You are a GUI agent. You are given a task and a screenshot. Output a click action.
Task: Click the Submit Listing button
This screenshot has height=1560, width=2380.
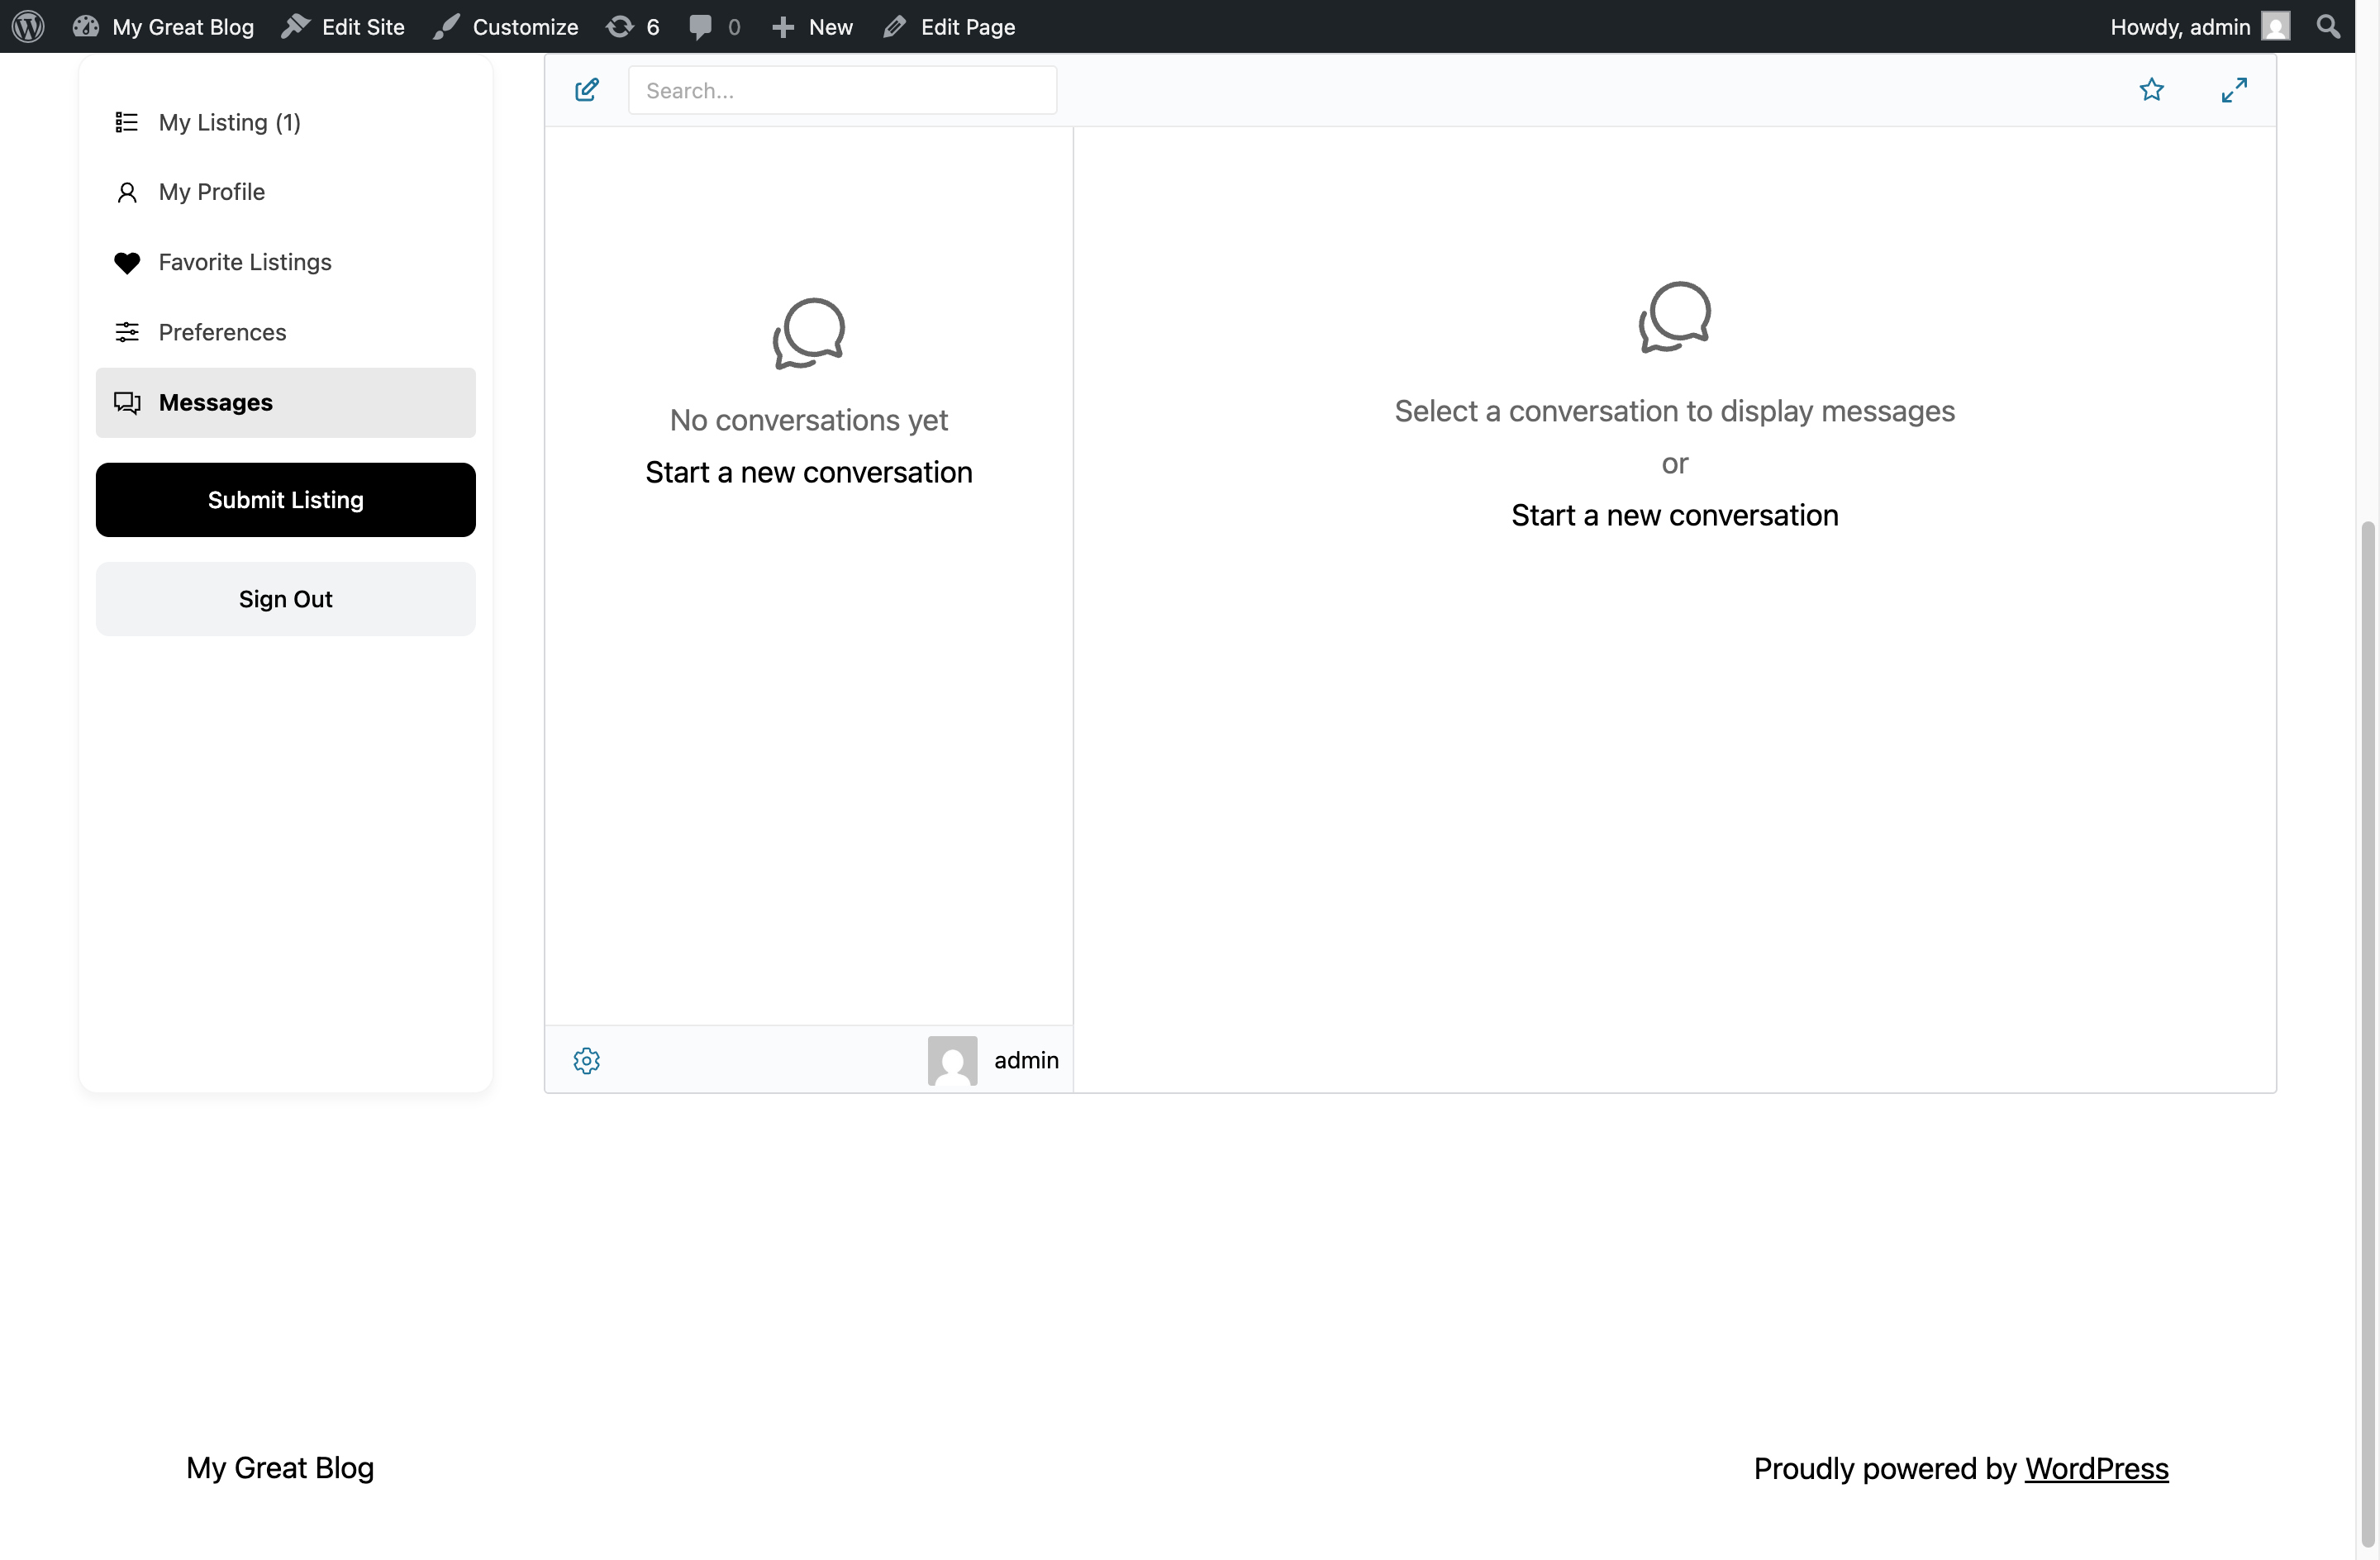click(x=286, y=499)
